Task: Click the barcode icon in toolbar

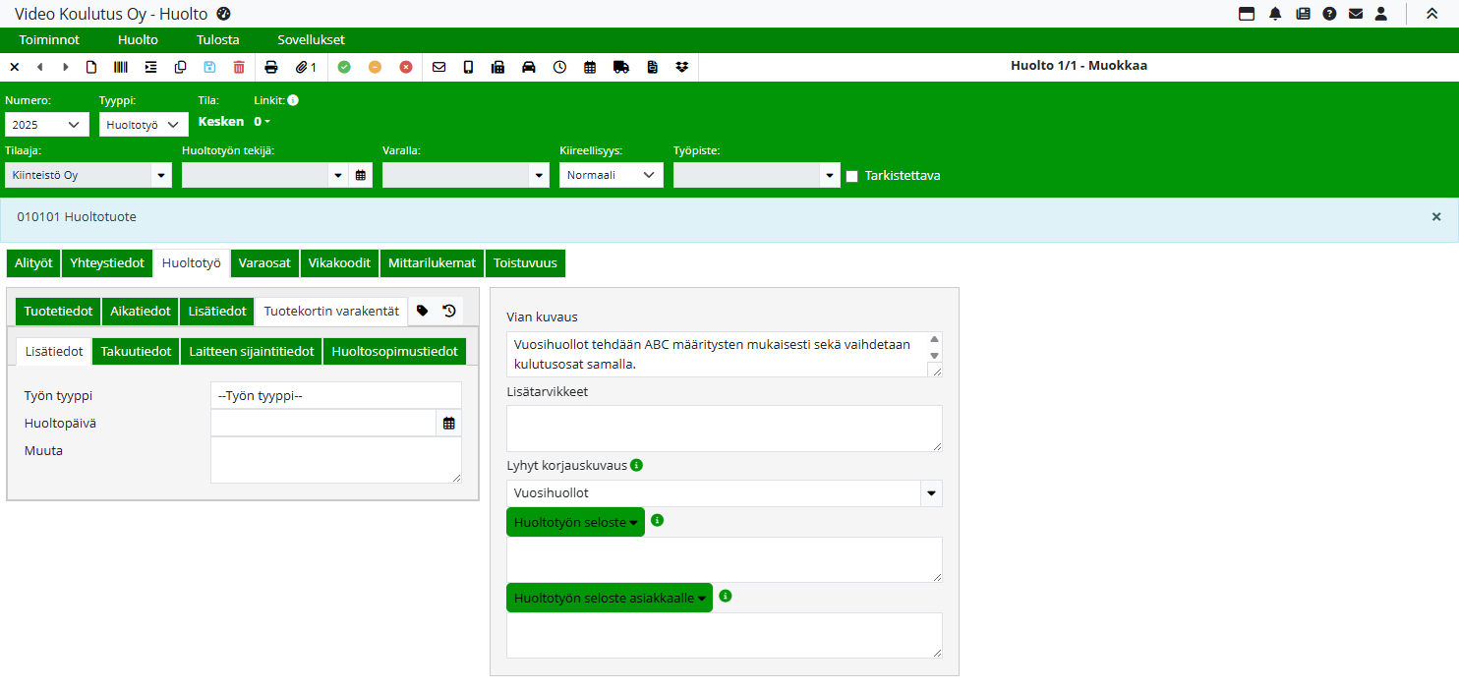Action: click(121, 67)
